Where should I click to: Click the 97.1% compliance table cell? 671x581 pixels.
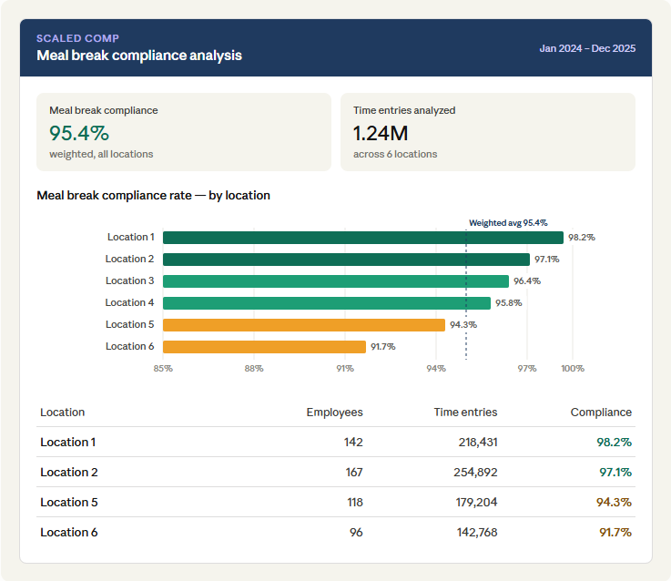615,472
